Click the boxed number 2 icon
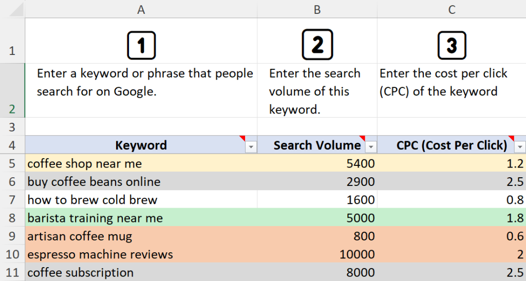Screen dimensions: 526x281 click(317, 45)
